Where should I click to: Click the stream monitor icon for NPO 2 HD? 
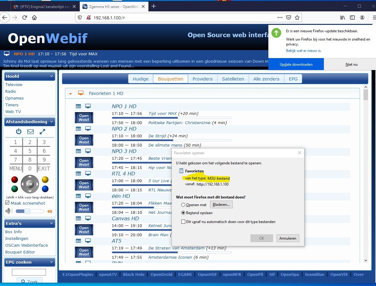click(88, 129)
